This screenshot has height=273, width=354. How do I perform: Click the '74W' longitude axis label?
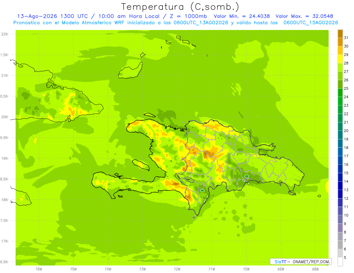point(108,269)
